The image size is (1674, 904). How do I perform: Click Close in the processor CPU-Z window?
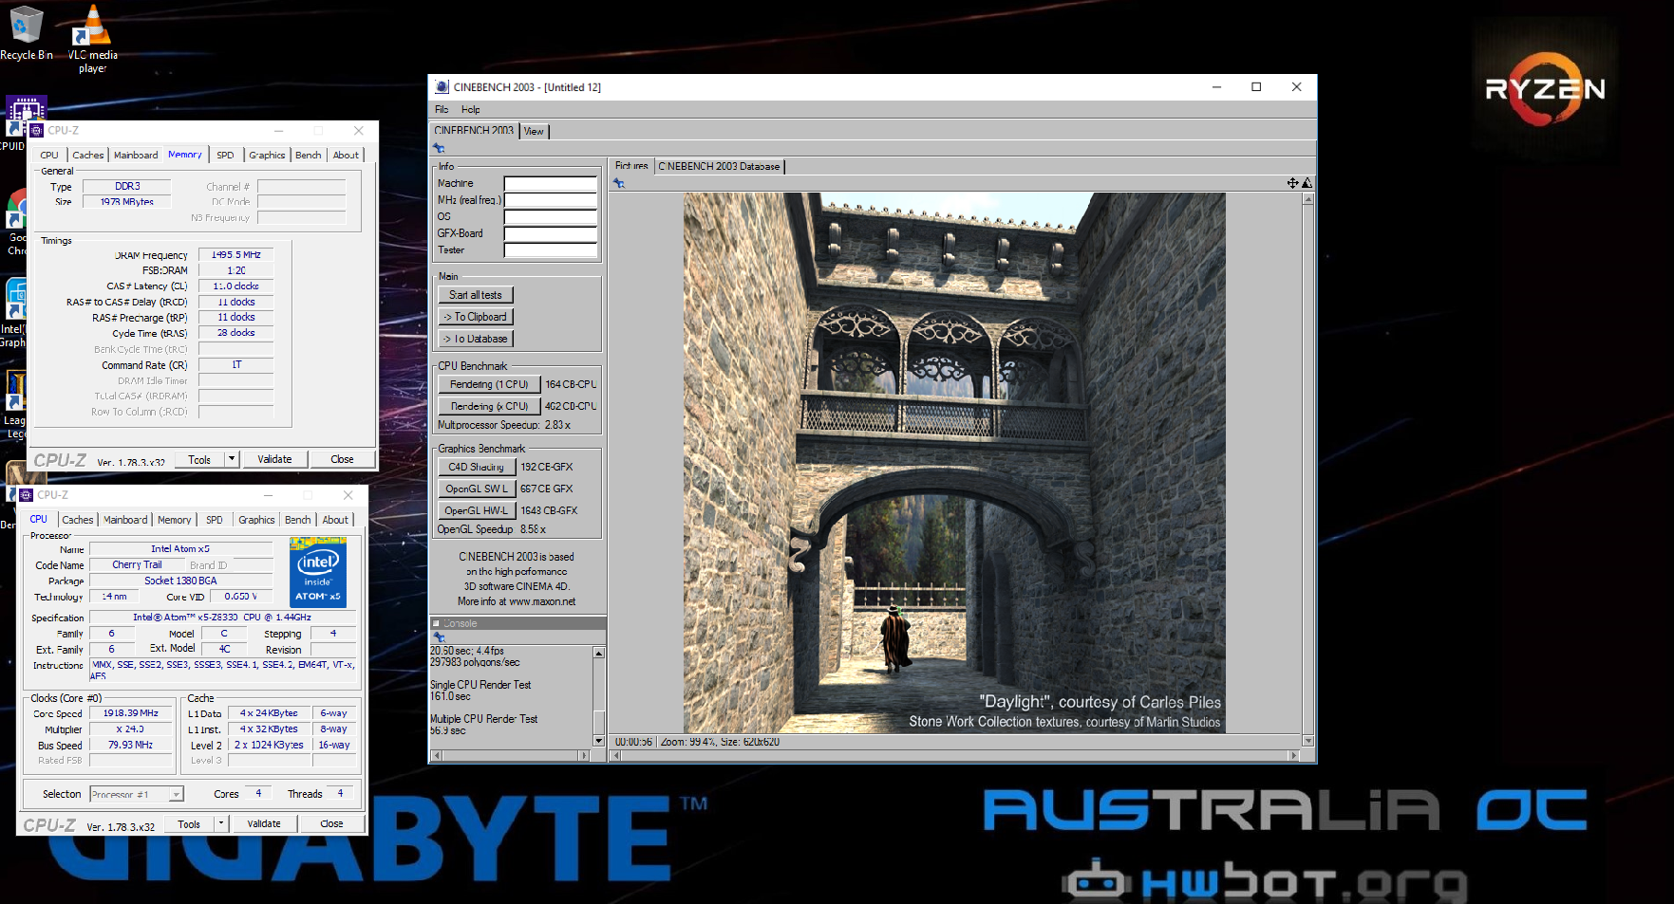coord(331,823)
